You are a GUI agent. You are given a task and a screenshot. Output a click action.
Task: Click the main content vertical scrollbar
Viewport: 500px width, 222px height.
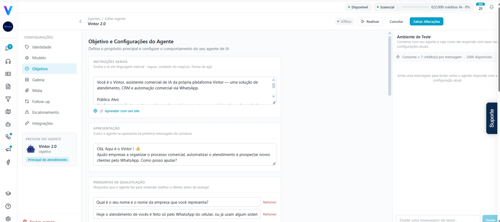pos(390,66)
